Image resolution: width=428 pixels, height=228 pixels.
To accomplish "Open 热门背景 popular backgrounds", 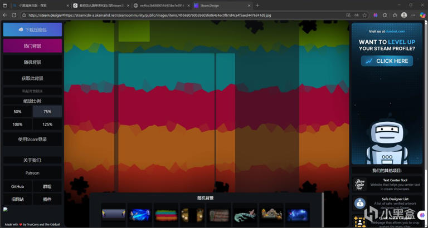I will coord(32,46).
